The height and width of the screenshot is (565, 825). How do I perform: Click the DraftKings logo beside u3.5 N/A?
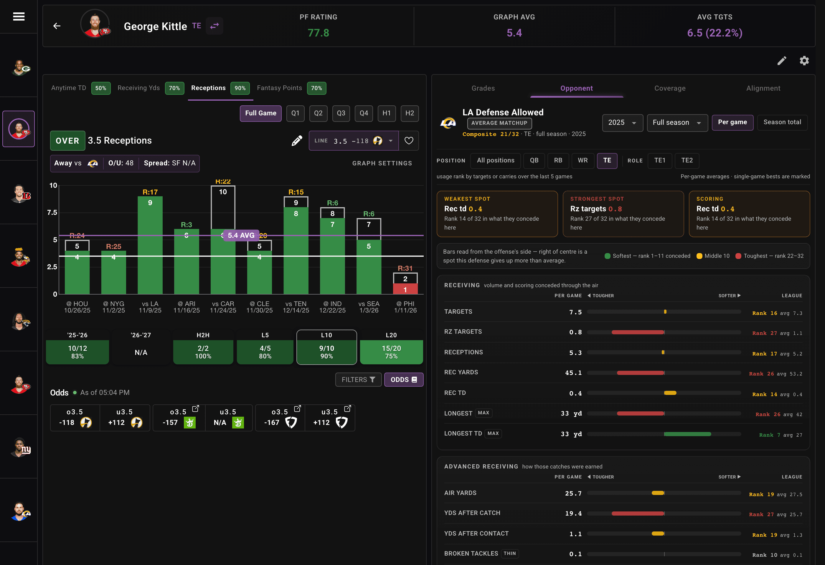pos(238,423)
